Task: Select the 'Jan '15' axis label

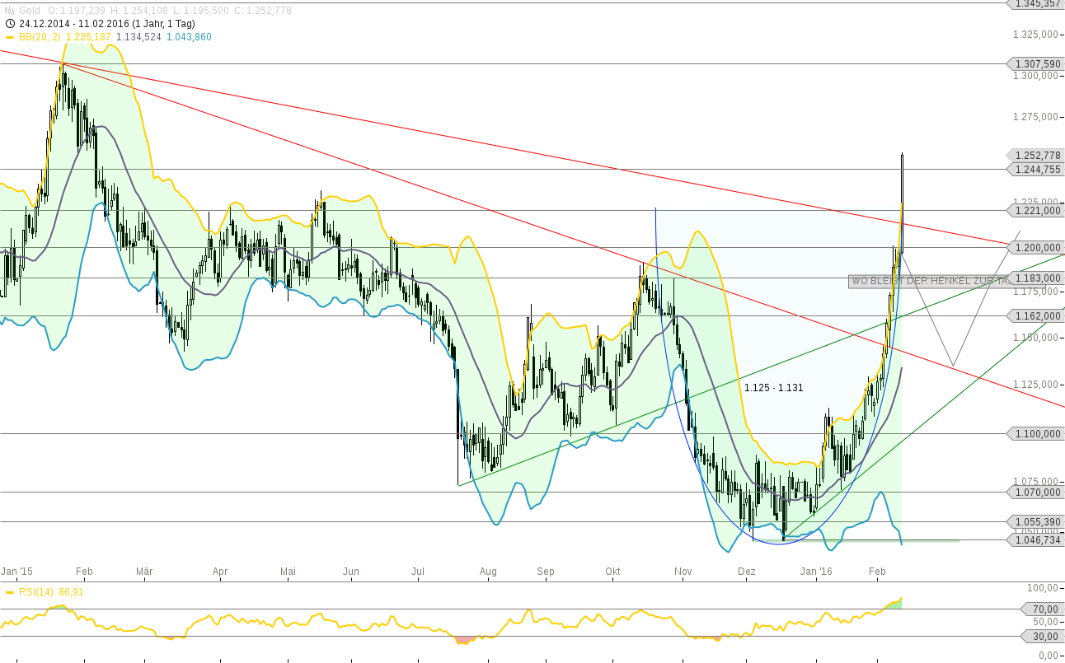Action: (18, 571)
